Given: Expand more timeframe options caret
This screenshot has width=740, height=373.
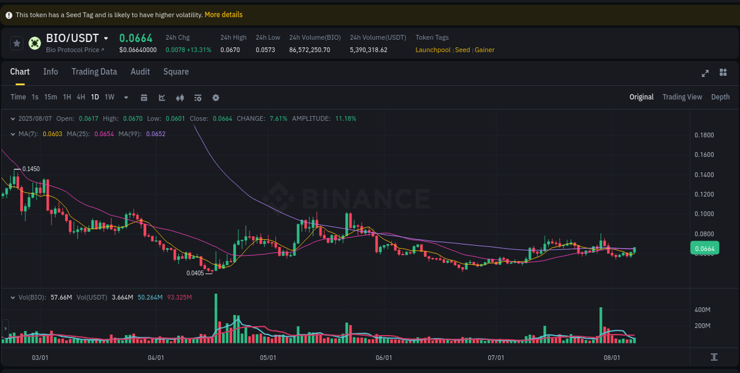Looking at the screenshot, I should pos(126,97).
